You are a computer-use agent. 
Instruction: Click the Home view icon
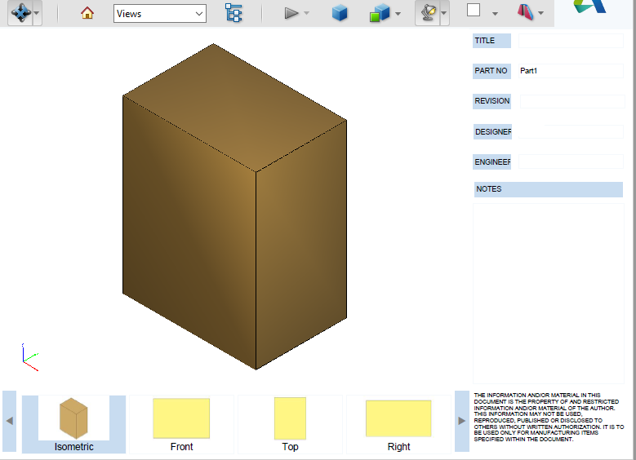[87, 13]
